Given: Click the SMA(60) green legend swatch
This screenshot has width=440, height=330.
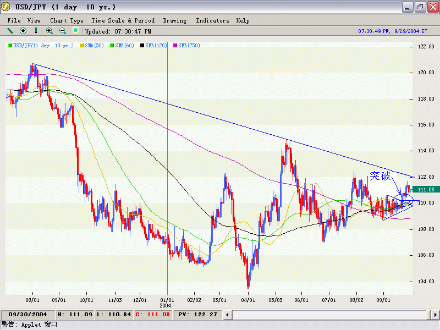Looking at the screenshot, I should click(x=112, y=46).
